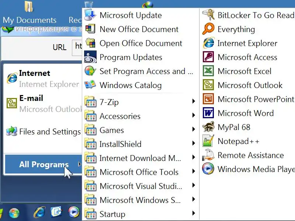Click the Windows Media Player taskbar icon
The image size is (295, 221).
click(73, 212)
